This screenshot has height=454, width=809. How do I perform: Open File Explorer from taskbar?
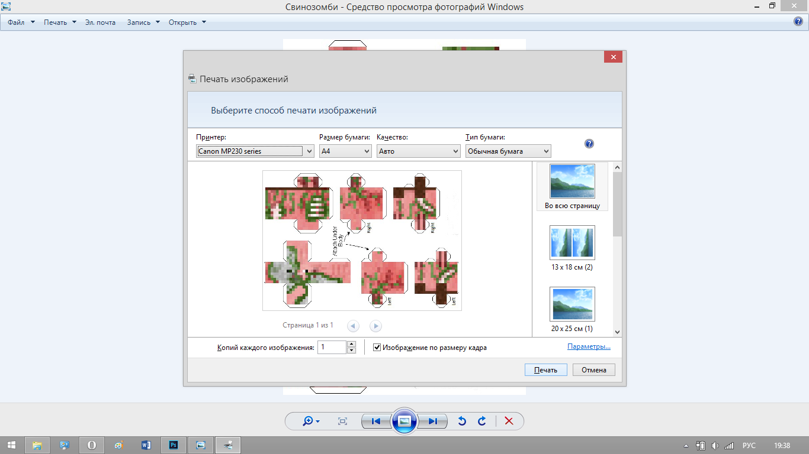point(37,445)
